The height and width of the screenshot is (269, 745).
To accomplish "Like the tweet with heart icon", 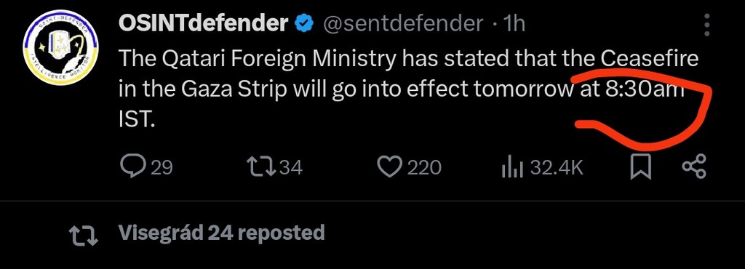I will (x=390, y=167).
